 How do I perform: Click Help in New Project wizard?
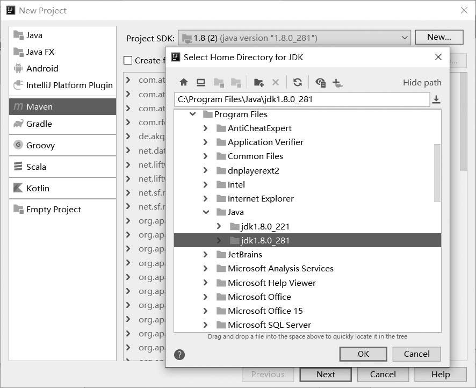441,375
